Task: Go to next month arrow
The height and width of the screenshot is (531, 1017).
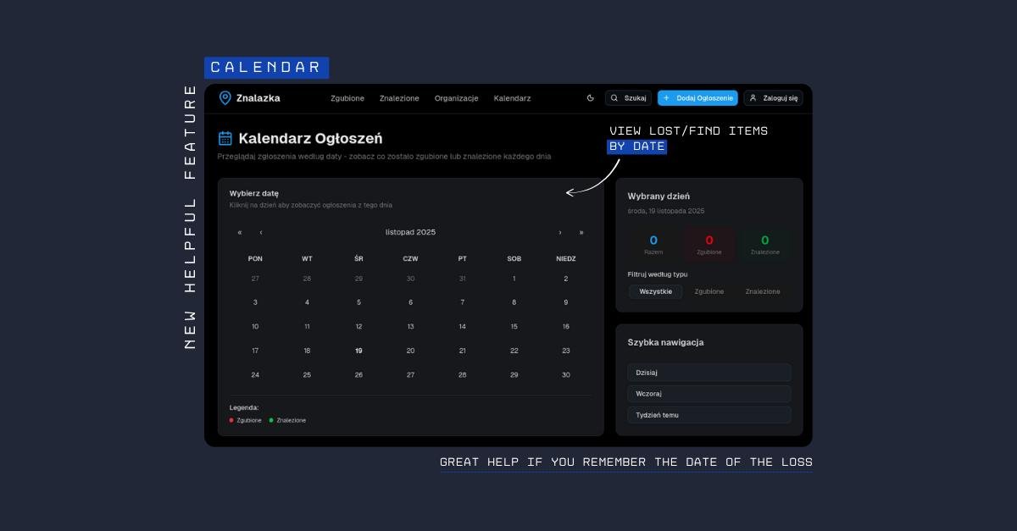Action: [560, 232]
